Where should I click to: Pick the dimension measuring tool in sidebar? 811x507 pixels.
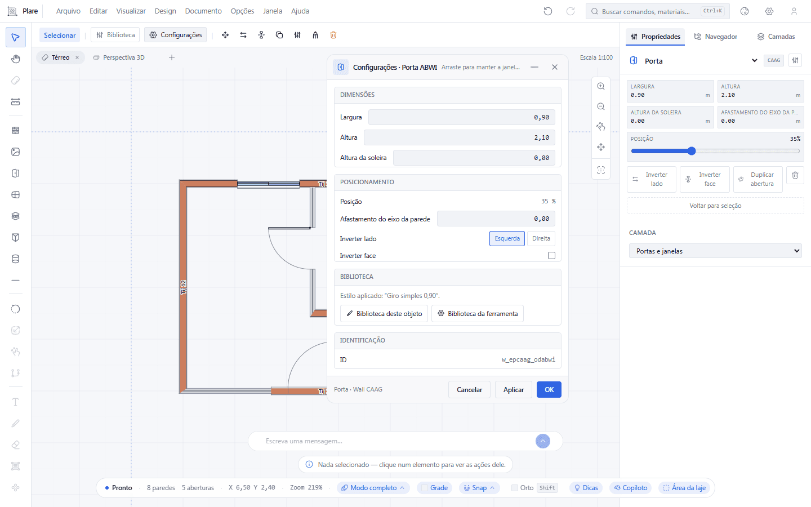click(16, 102)
